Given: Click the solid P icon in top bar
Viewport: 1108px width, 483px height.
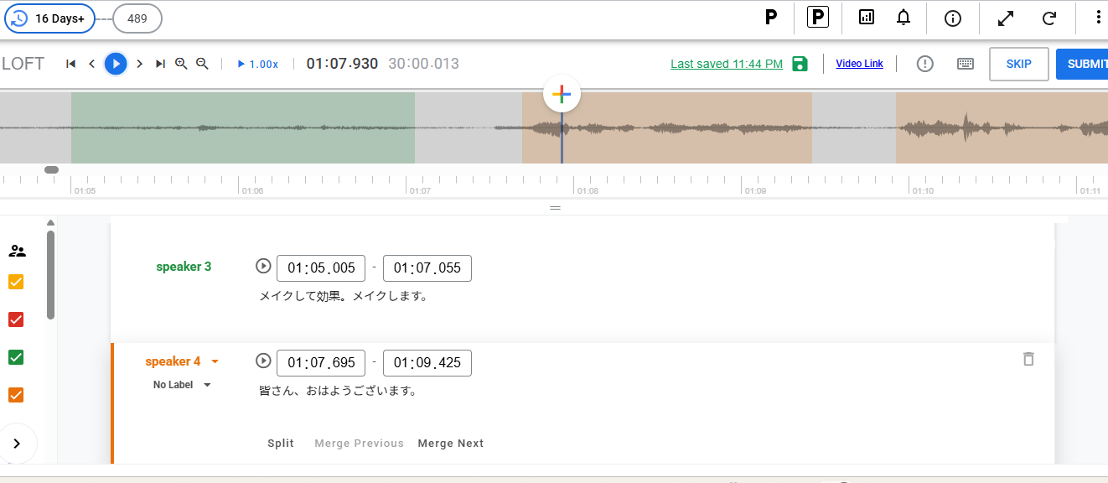Looking at the screenshot, I should tap(771, 17).
